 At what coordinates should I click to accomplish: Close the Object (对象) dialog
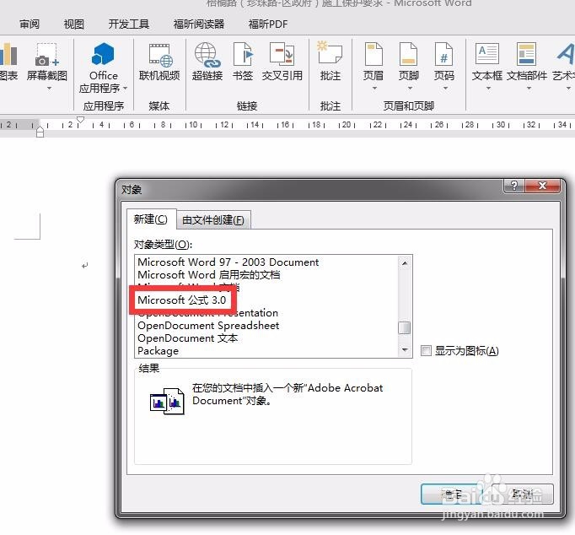(x=542, y=186)
